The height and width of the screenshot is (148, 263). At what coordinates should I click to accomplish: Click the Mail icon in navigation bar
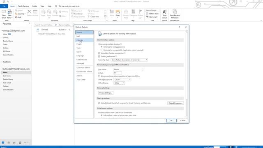[x=3, y=143]
